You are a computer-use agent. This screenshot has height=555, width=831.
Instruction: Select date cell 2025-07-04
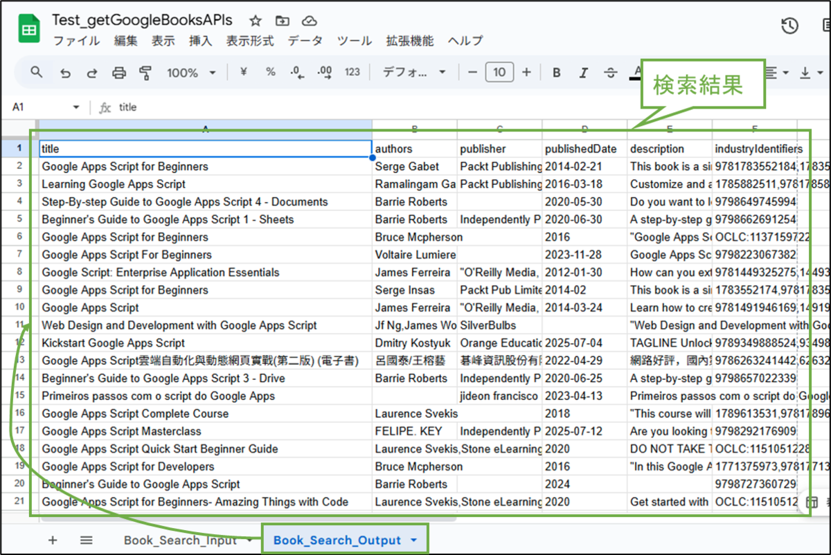coord(584,343)
